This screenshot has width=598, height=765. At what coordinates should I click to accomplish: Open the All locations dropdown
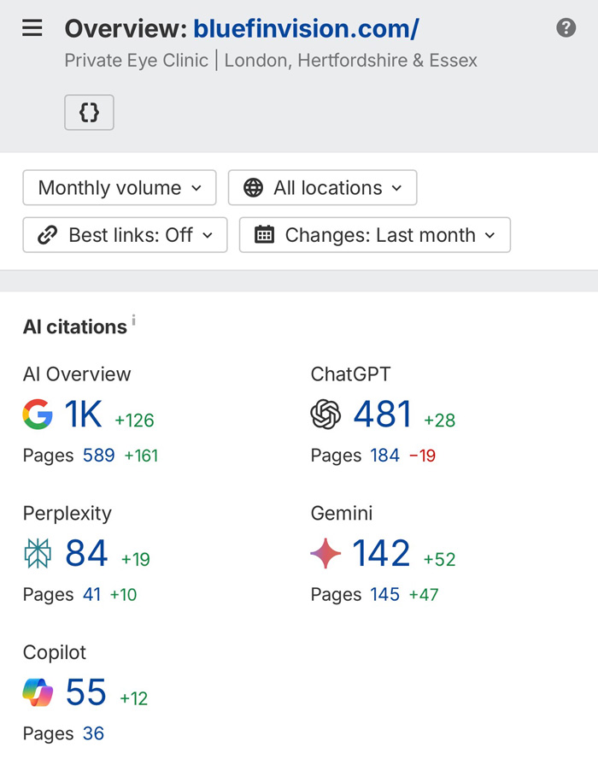click(322, 188)
